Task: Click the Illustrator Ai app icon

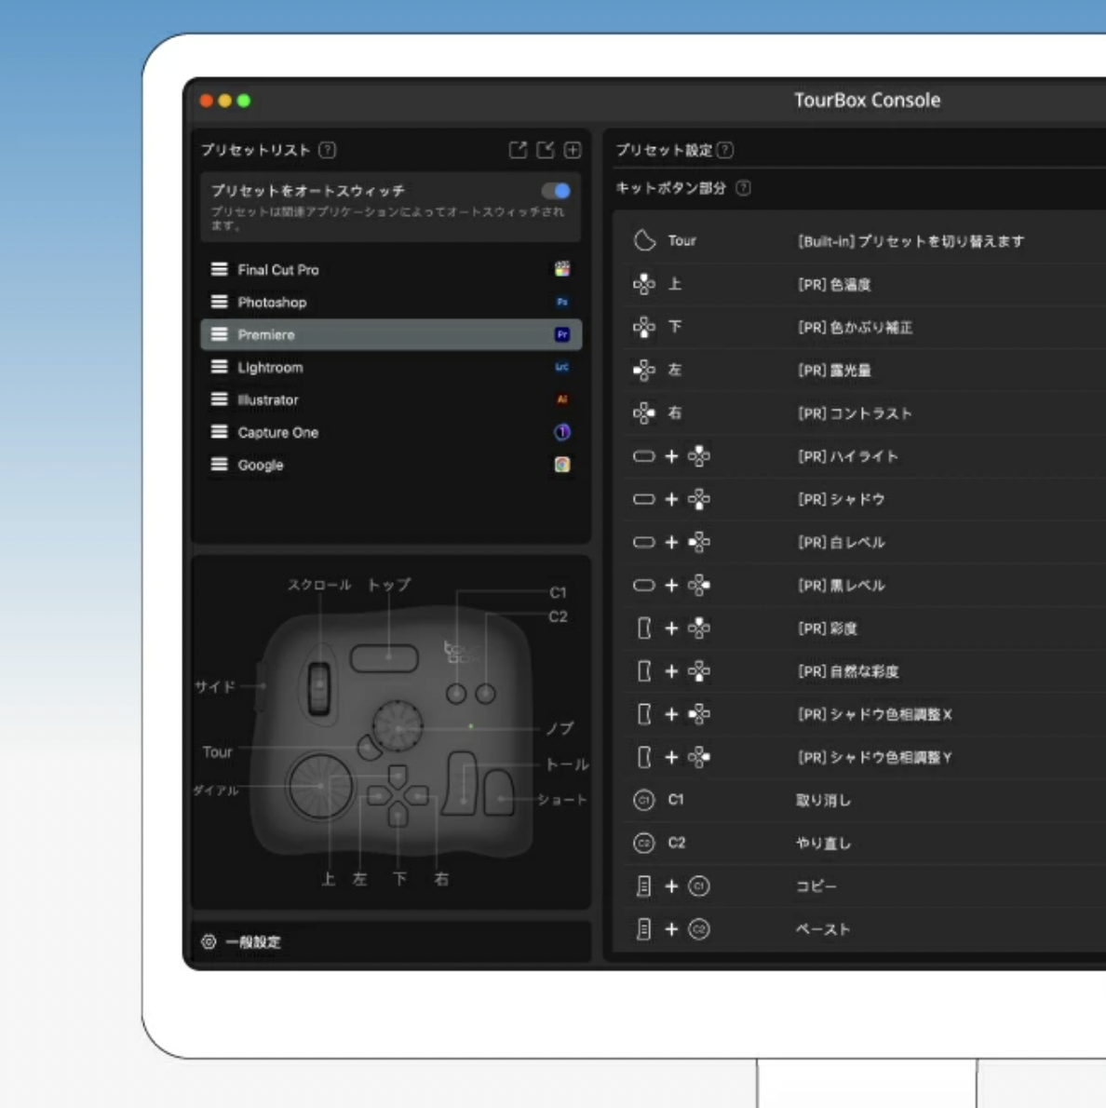Action: tap(561, 399)
